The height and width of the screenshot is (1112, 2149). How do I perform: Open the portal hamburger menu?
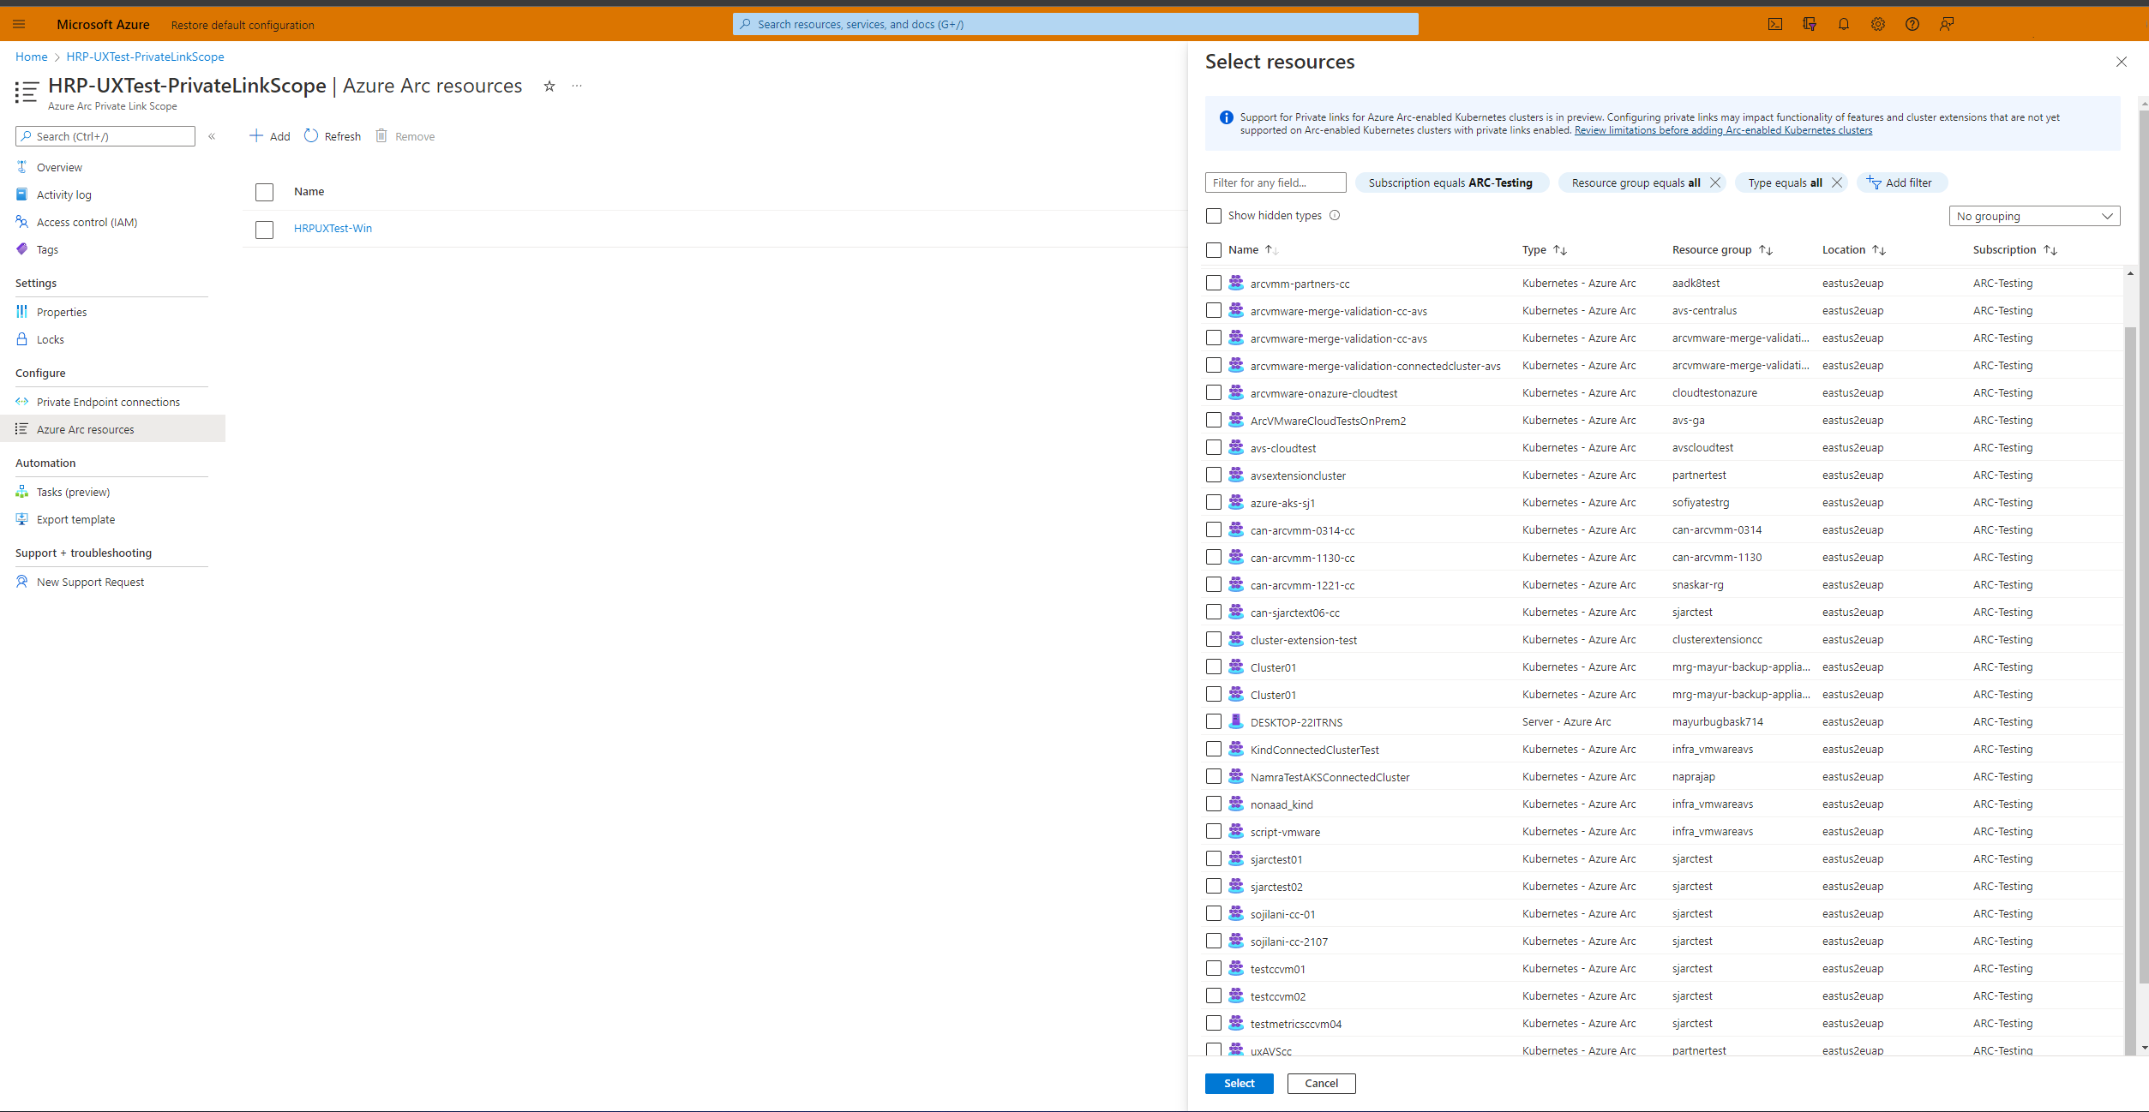pos(19,24)
